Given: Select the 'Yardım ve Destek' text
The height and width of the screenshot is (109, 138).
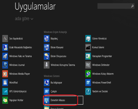Looking at the screenshot, I should 100,92.
